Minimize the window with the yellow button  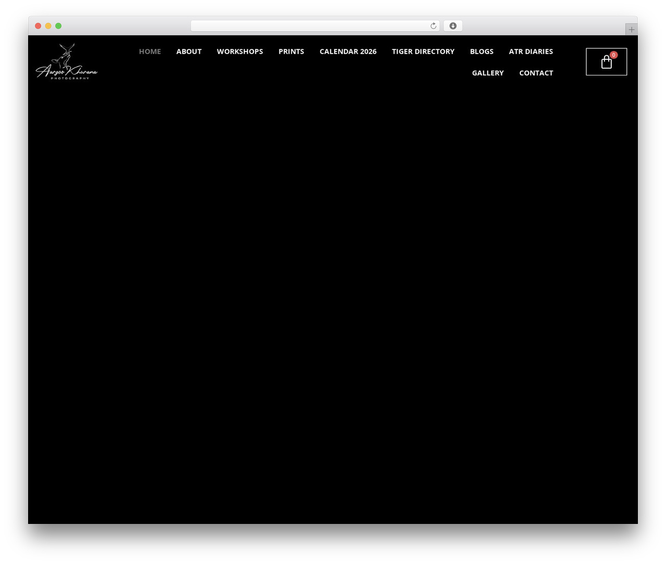pos(48,26)
